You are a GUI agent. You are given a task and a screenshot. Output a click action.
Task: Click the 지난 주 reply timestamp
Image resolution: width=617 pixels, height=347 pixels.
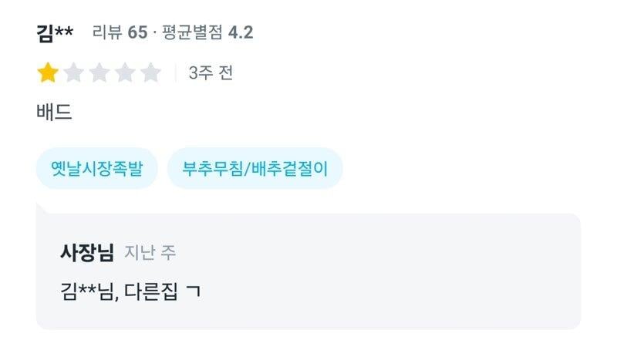click(150, 253)
